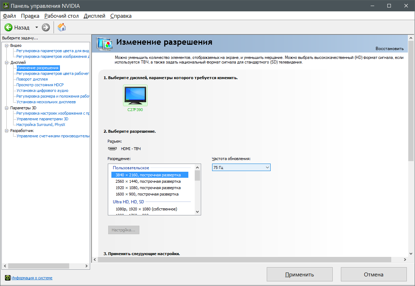Collapse the Разработчик tree node

(7, 131)
